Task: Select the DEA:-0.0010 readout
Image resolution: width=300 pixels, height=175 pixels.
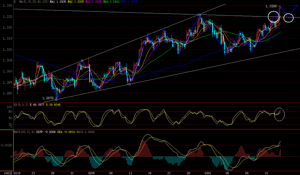Action: point(66,132)
